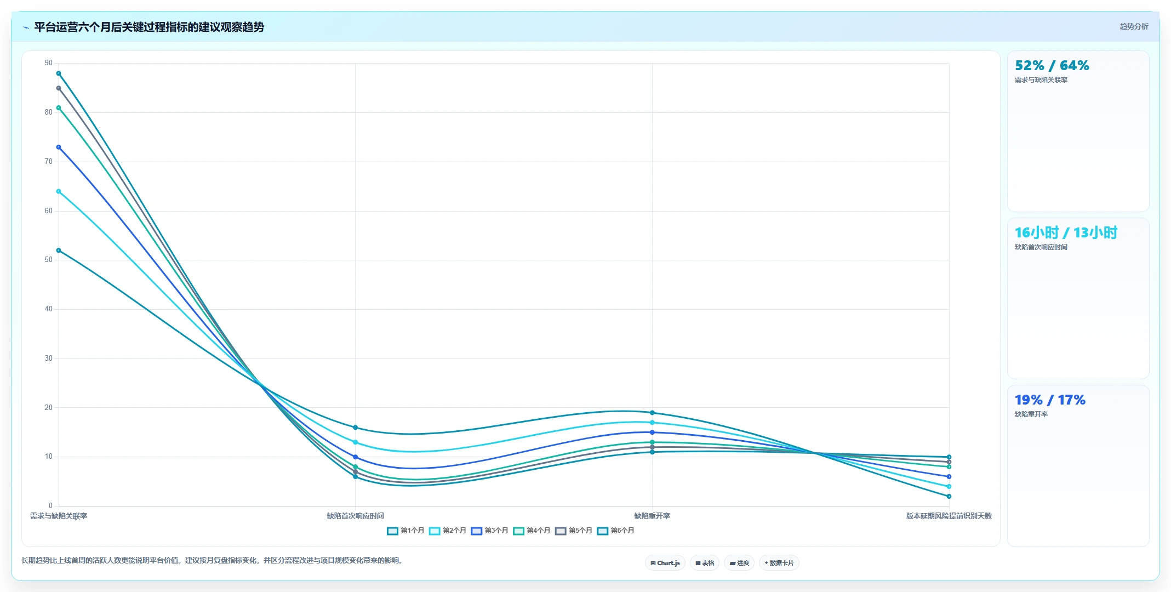Screen dimensions: 1171x592
Task: Click the blue point at 6 on 版本延期风险提前识别天数
Action: [x=949, y=477]
